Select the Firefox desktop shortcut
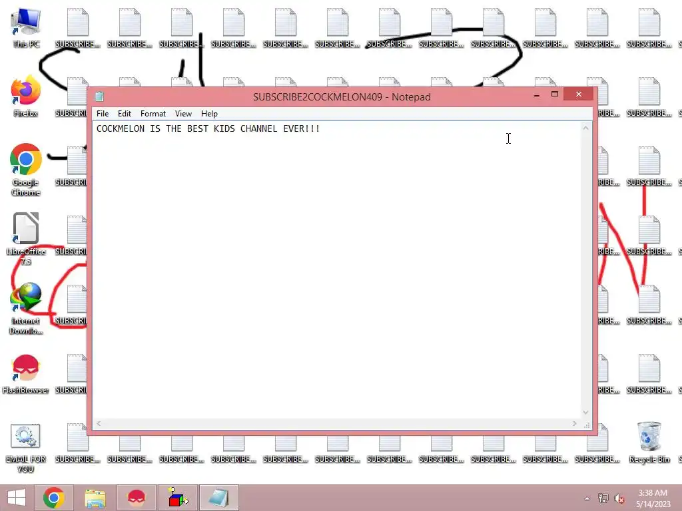The height and width of the screenshot is (511, 682). pos(26,96)
